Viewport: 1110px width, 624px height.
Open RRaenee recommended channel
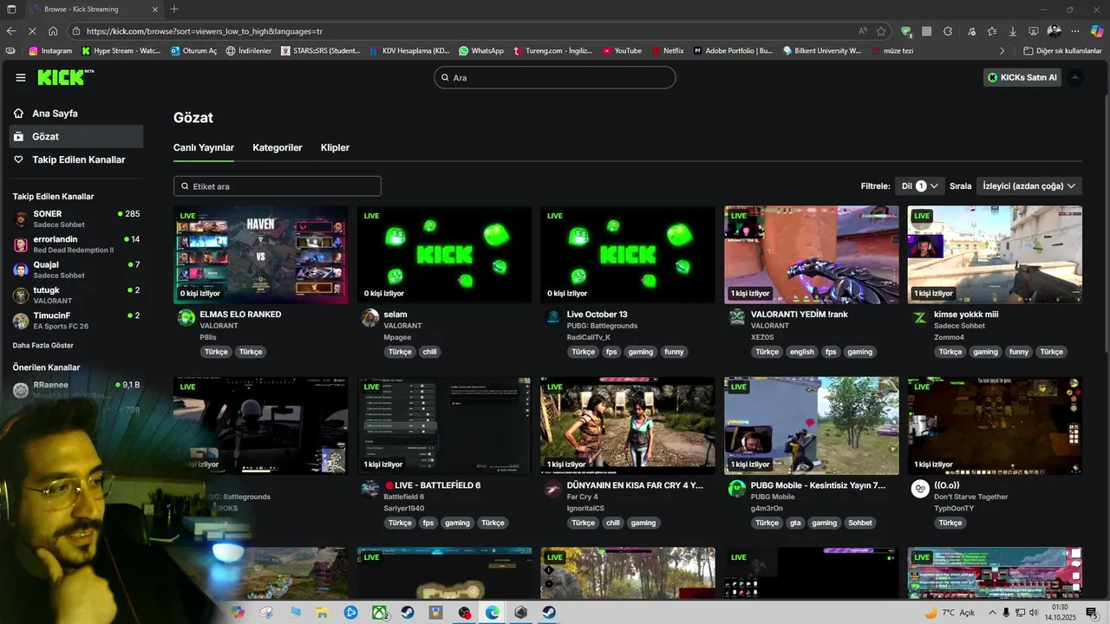click(x=76, y=389)
